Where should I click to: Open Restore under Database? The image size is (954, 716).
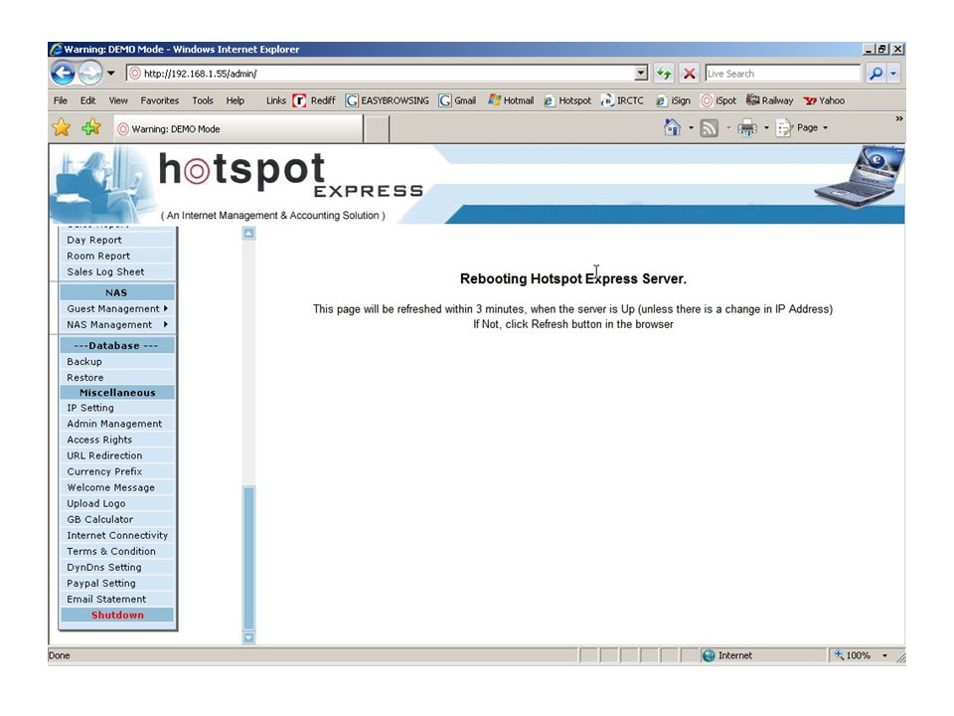tap(117, 378)
